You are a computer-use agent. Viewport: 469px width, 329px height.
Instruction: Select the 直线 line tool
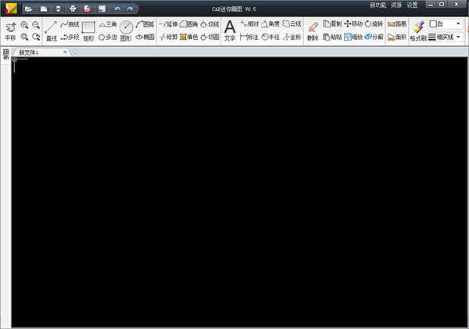click(51, 31)
